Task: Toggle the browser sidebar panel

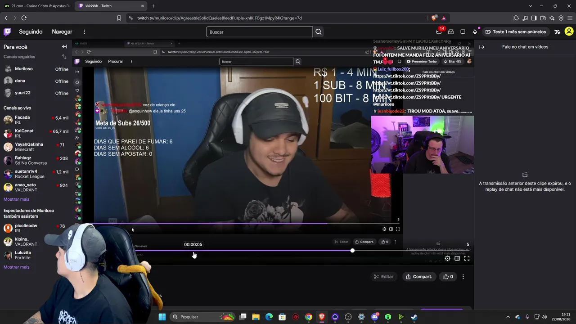Action: point(534,18)
